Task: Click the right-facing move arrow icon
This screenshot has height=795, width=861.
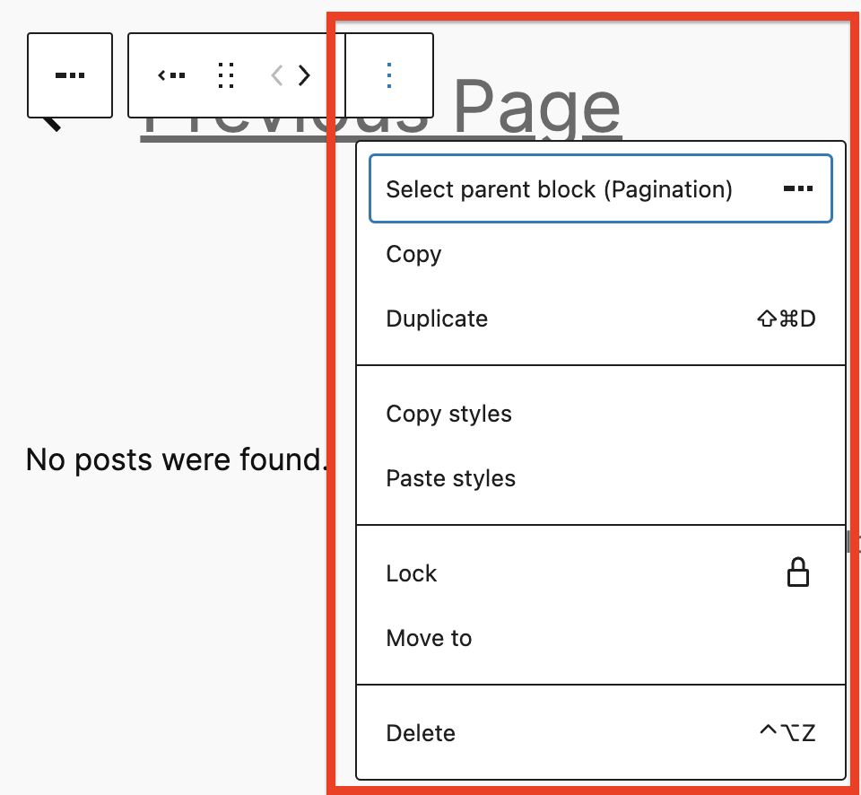Action: pyautogui.click(x=305, y=75)
